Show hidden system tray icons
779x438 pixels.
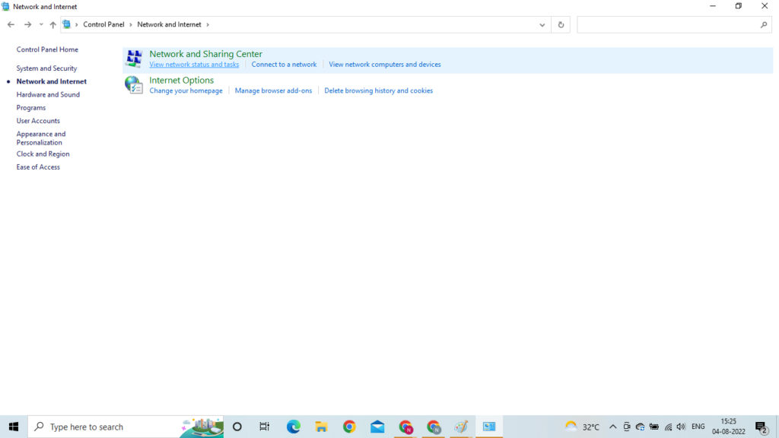(612, 427)
